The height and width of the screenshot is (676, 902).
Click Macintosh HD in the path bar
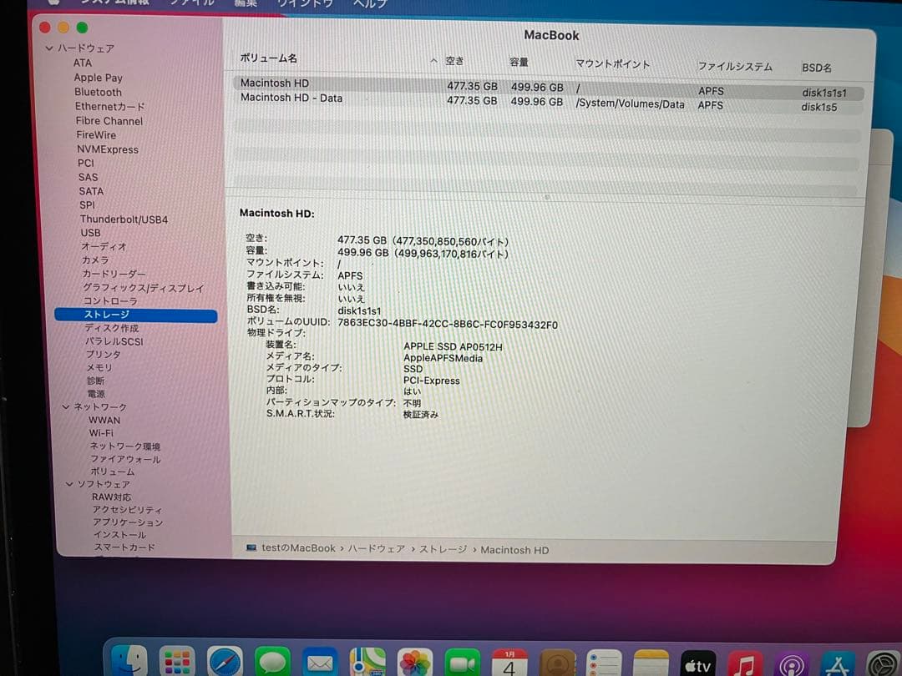[514, 550]
